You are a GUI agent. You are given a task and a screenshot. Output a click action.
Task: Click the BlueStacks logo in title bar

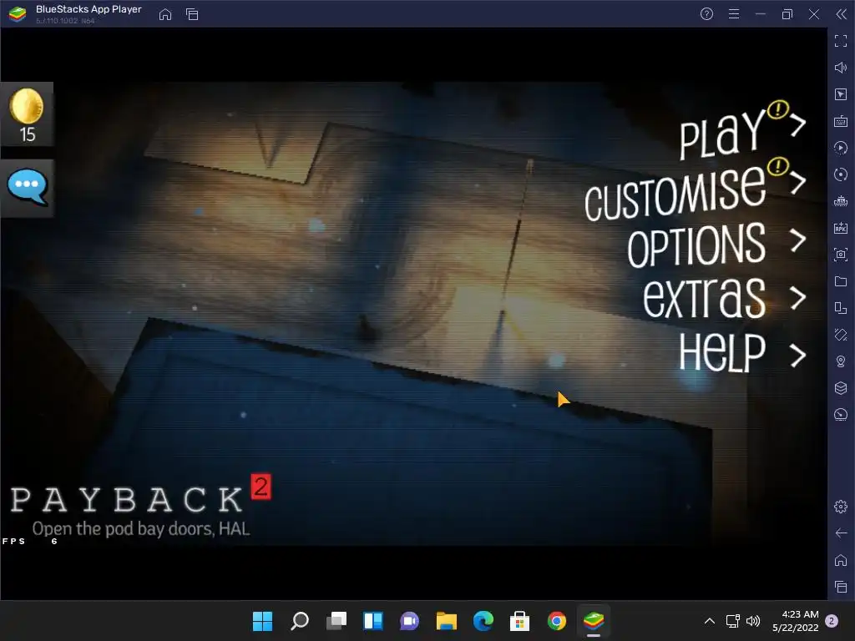18,14
